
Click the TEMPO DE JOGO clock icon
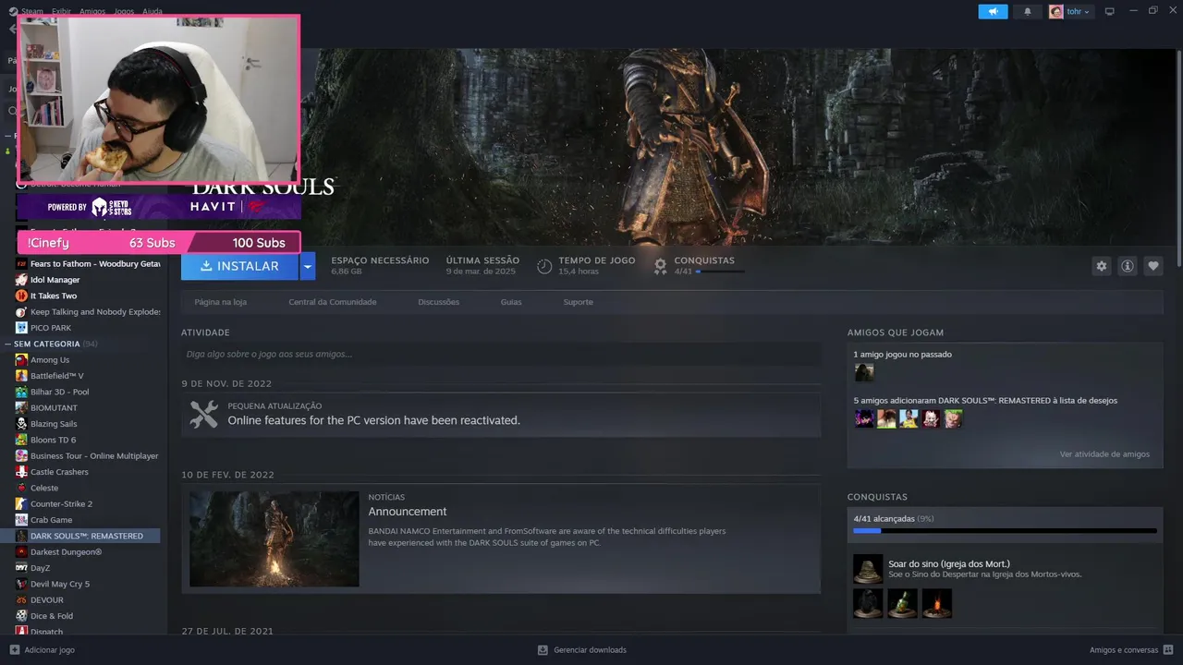point(544,266)
